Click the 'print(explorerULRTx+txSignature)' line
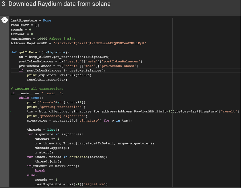241x188 pixels. tap(59, 75)
